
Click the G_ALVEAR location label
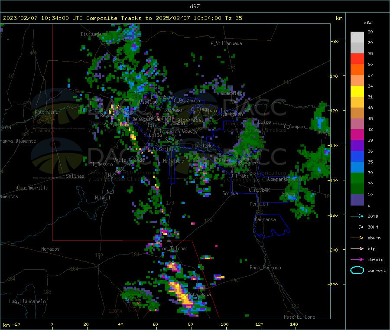(x=259, y=190)
